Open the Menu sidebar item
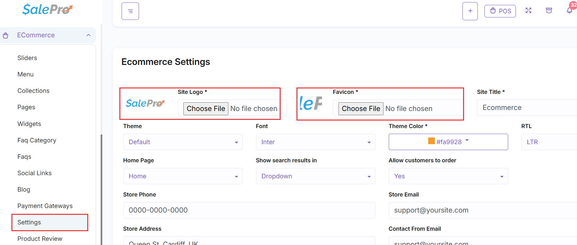This screenshot has width=577, height=245. pyautogui.click(x=25, y=74)
